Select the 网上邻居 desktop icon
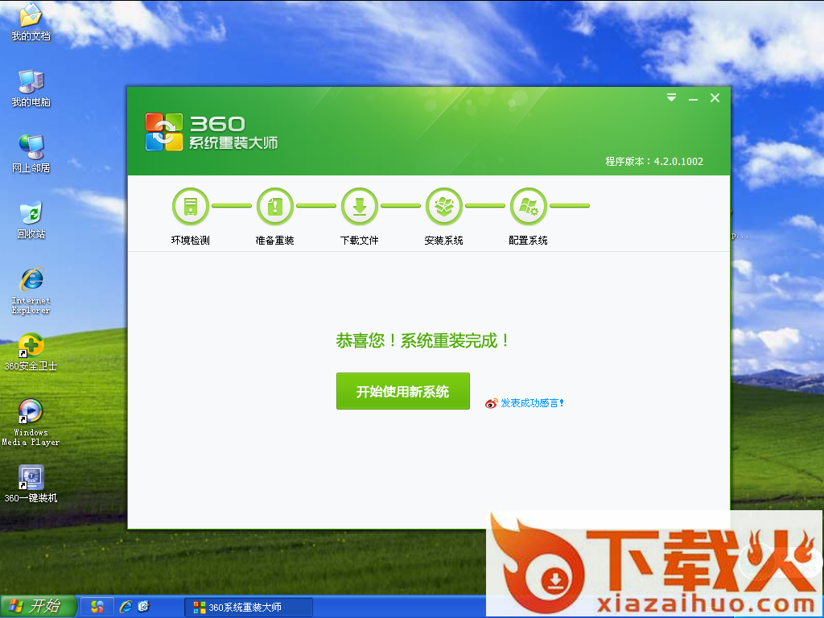 tap(31, 147)
